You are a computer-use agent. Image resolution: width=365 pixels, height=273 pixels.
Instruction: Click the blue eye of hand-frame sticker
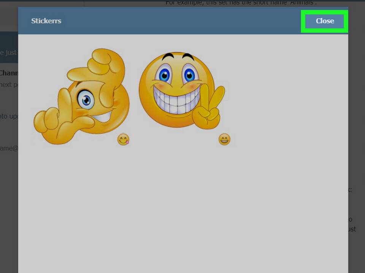point(86,100)
